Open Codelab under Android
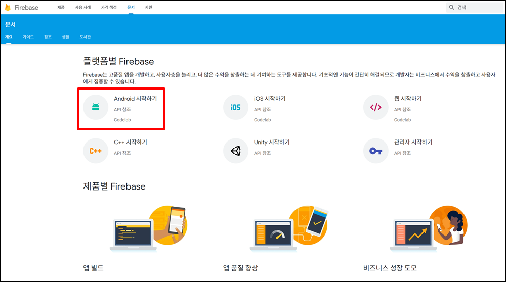Screen dimensions: 506x282 click(x=122, y=120)
